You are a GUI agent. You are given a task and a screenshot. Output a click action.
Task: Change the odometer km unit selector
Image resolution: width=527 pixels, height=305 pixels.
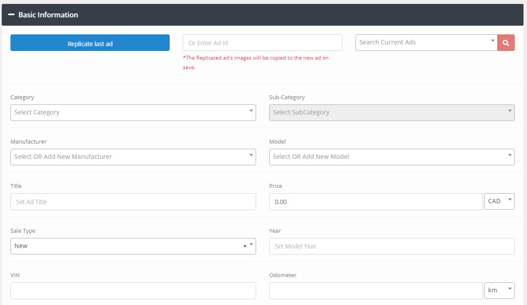499,291
